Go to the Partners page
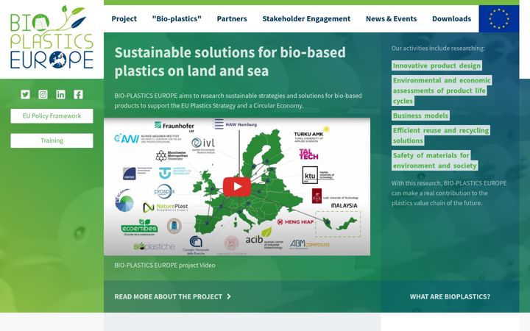530x331 pixels. click(232, 18)
